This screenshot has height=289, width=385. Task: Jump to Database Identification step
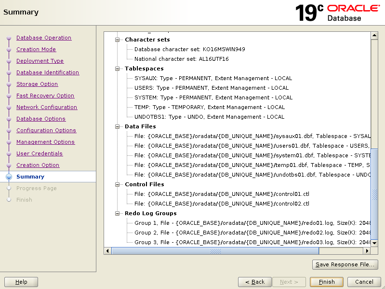point(48,72)
